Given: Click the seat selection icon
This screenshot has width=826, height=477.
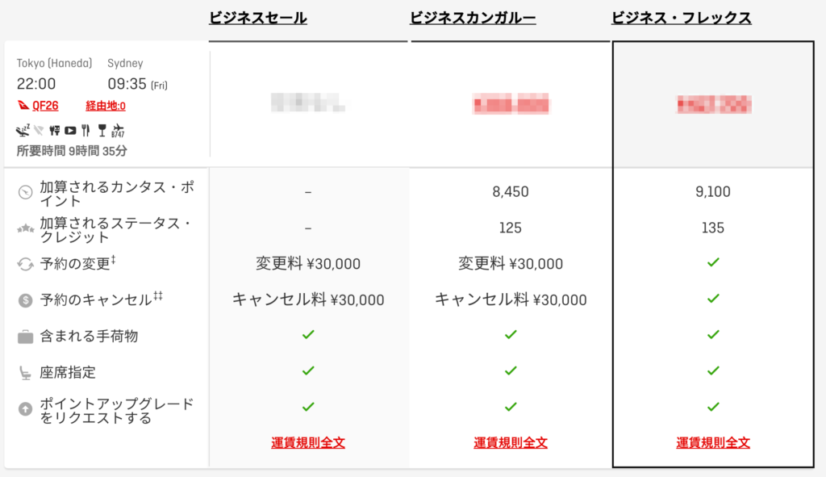Looking at the screenshot, I should coord(25,373).
